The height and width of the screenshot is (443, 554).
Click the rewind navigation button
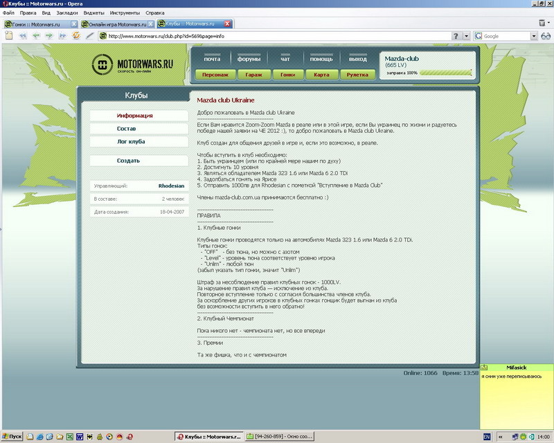[x=23, y=36]
